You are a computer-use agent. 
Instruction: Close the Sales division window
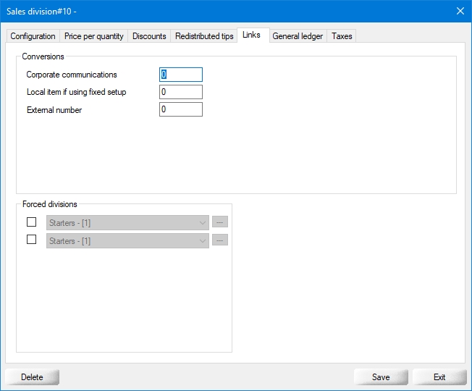coord(460,11)
